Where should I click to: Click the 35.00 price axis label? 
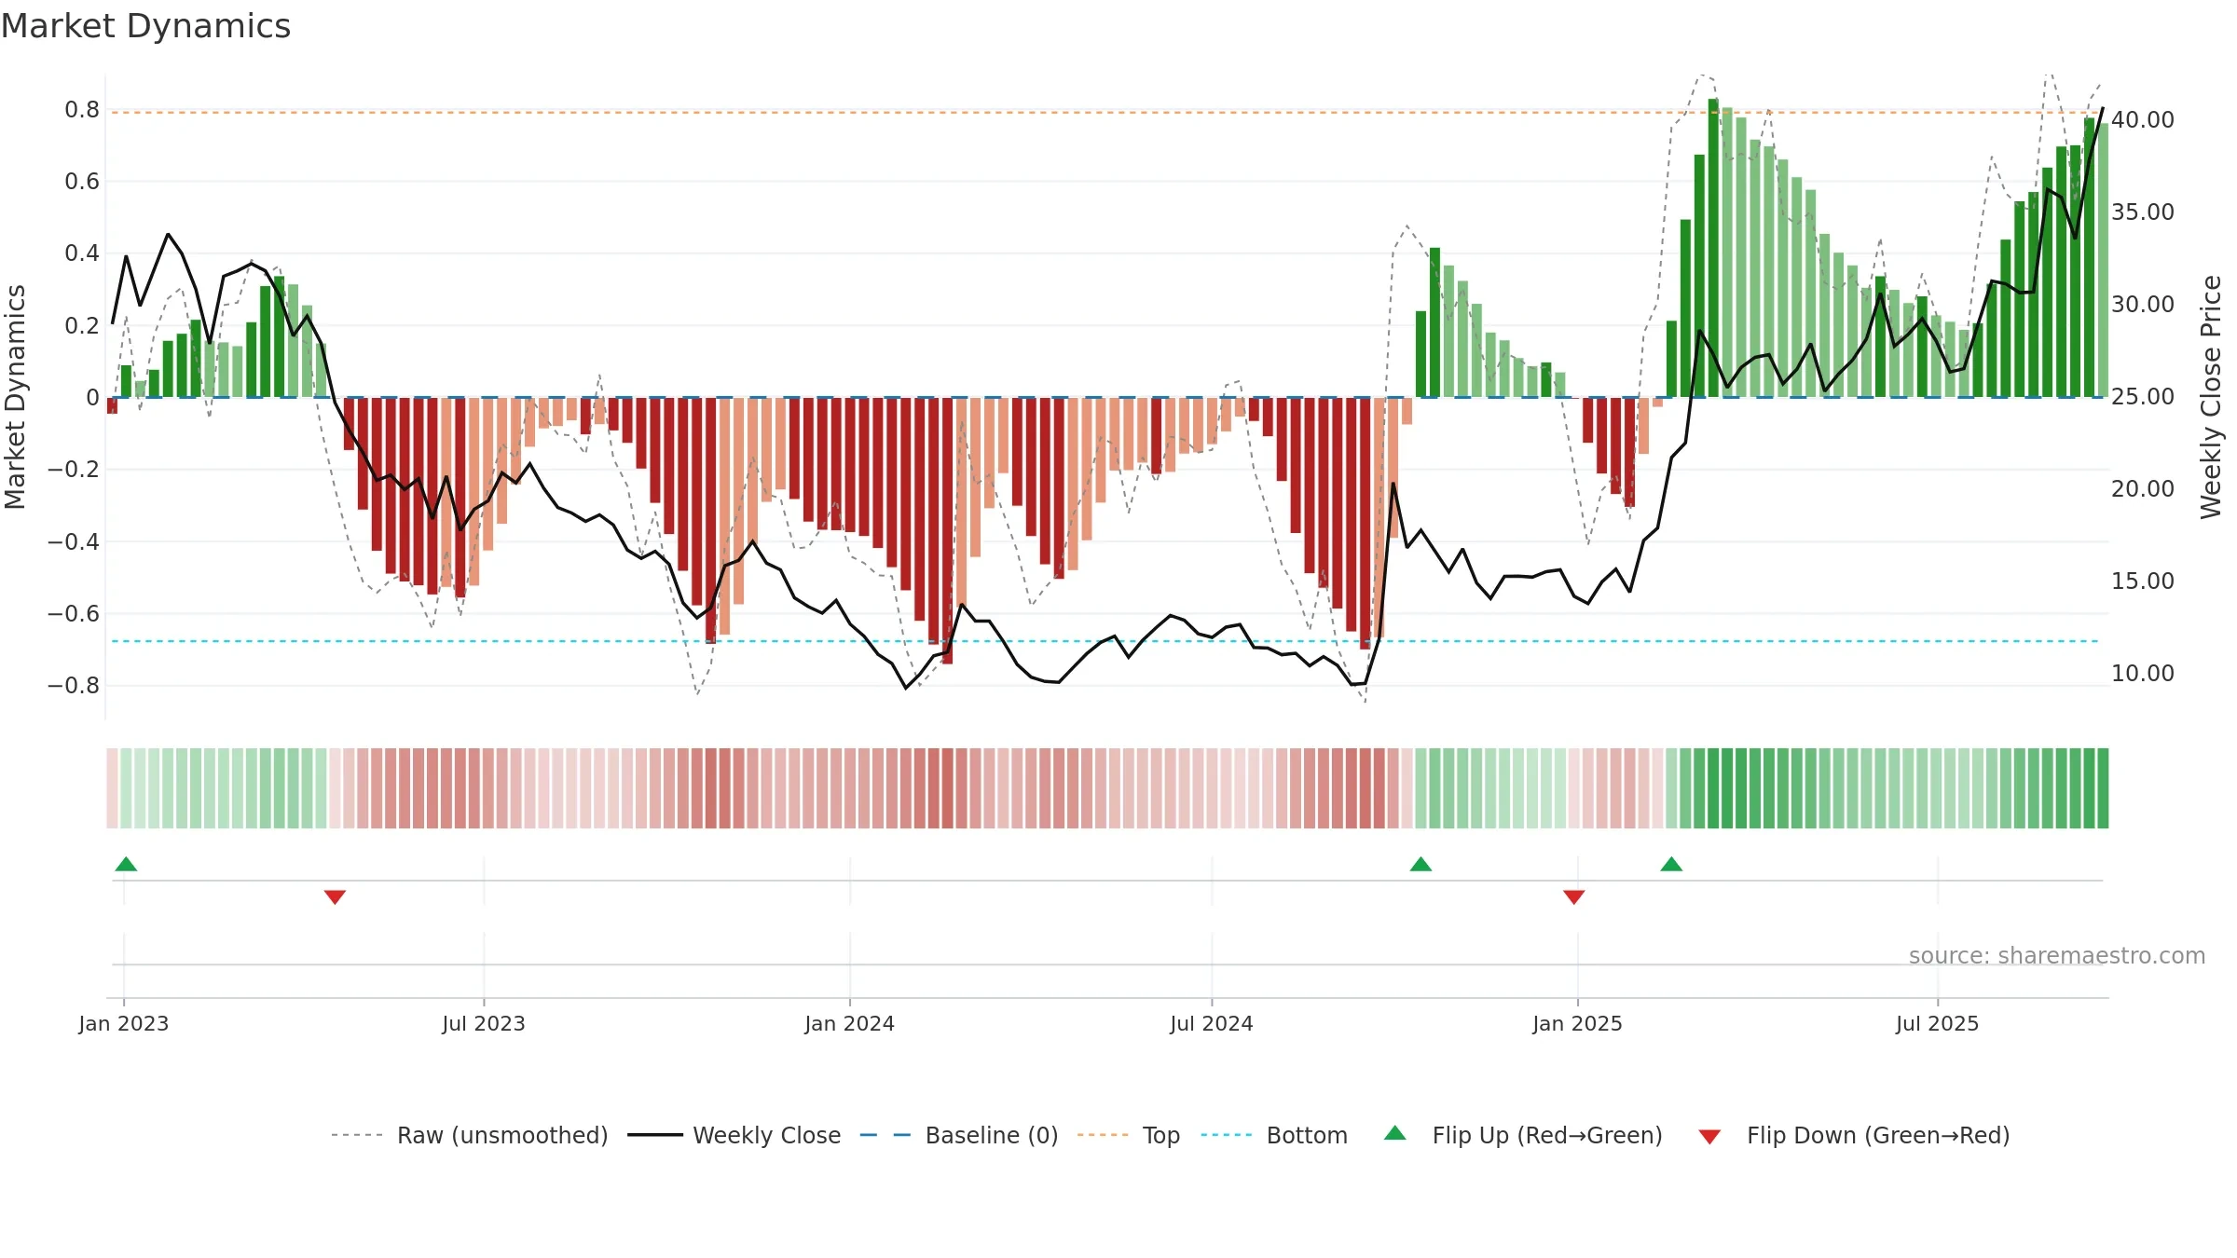2143,212
